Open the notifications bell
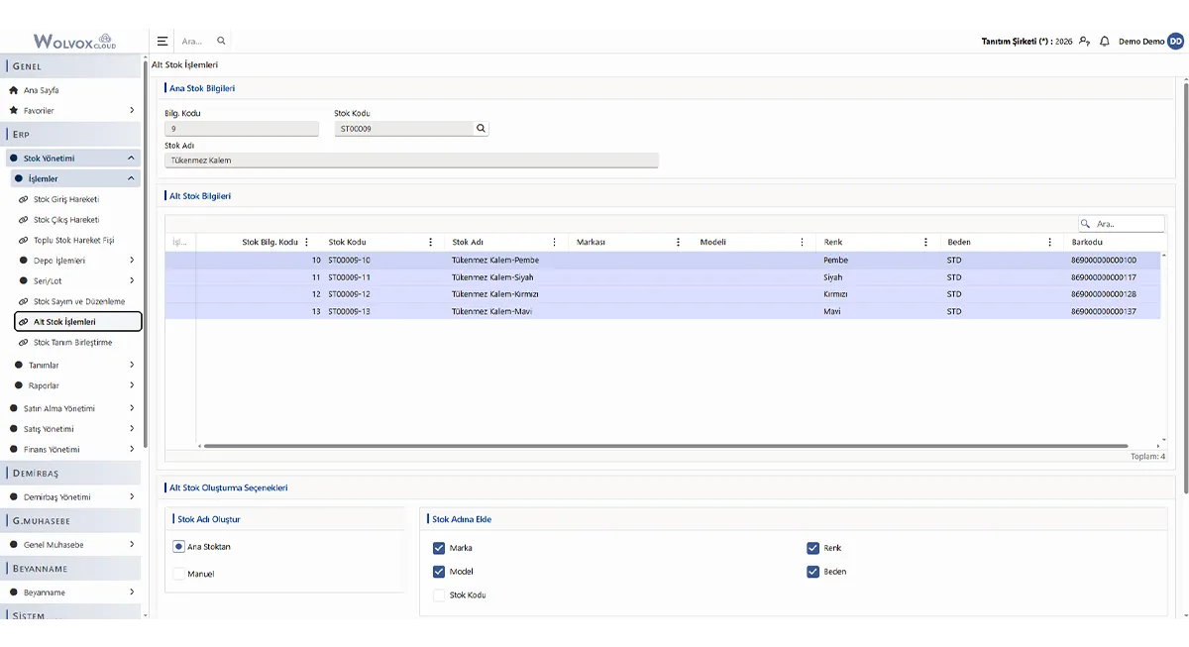This screenshot has height=647, width=1189. [1105, 42]
